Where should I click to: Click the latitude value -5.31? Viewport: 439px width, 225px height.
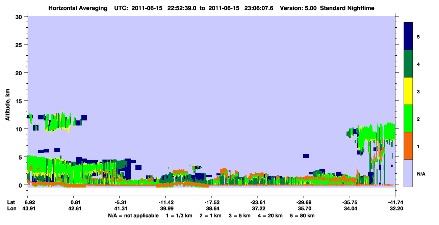(120, 202)
